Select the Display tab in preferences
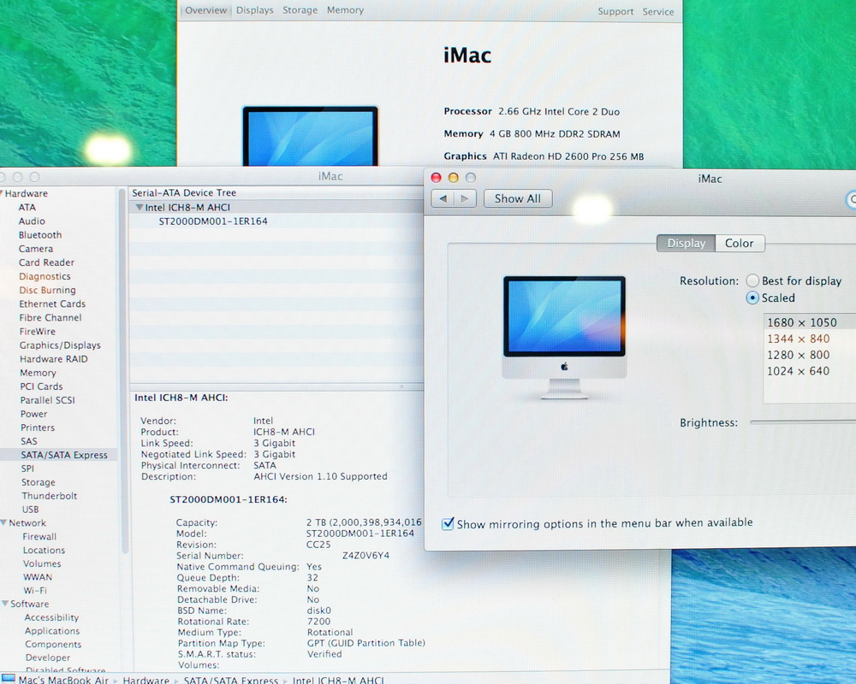 pyautogui.click(x=687, y=244)
